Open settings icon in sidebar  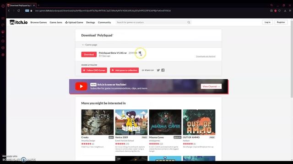pyautogui.click(x=3, y=55)
